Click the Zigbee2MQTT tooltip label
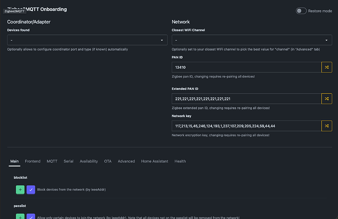338x219 pixels. click(x=14, y=11)
